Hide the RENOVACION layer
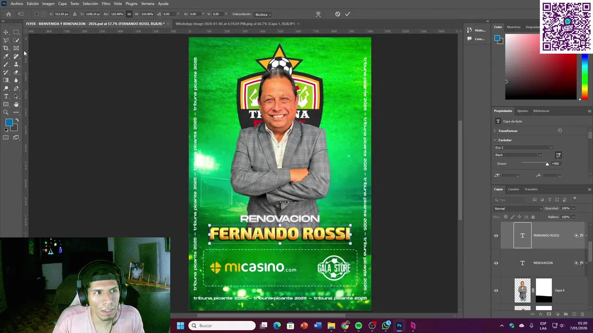Screen dimensions: 593x333 496,263
